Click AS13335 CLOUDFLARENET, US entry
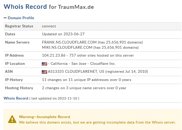The height and width of the screenshot is (130, 182). click(76, 72)
